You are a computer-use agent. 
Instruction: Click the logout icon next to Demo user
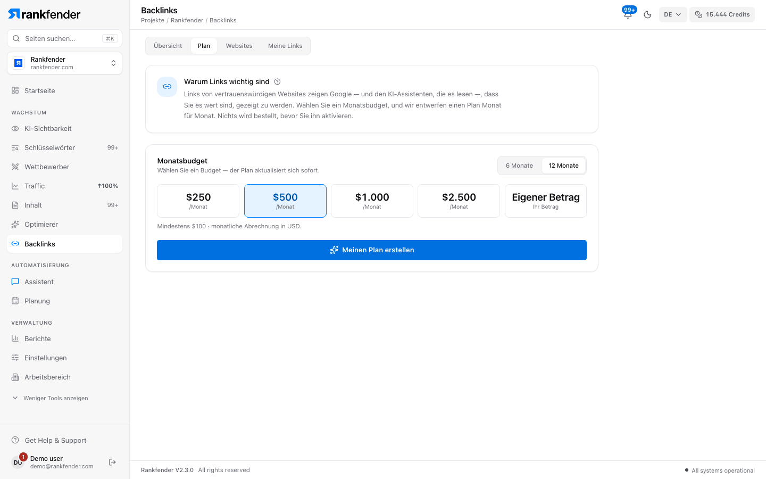(112, 462)
